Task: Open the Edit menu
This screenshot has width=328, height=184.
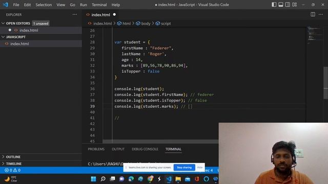Action: tap(27, 5)
